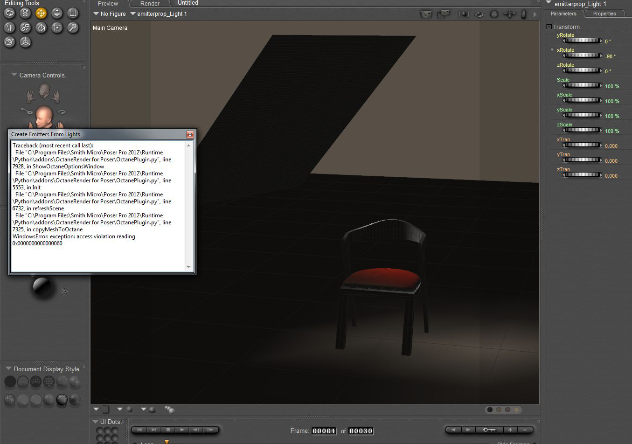Select the View Magnifier tool
Image resolution: width=632 pixels, height=444 pixels.
[x=73, y=28]
